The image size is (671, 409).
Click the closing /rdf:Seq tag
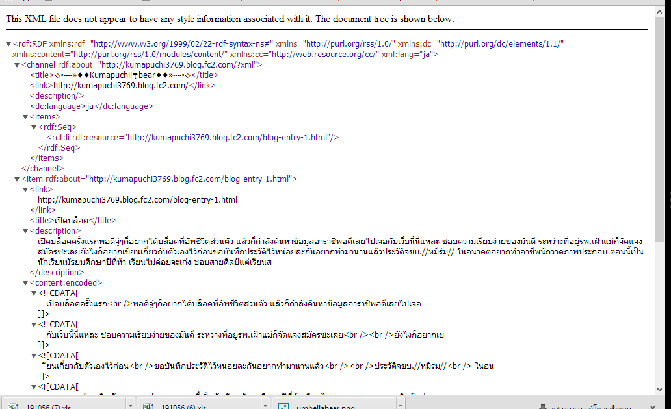pos(59,148)
